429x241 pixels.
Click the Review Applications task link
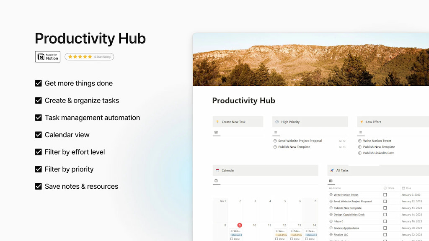point(347,228)
